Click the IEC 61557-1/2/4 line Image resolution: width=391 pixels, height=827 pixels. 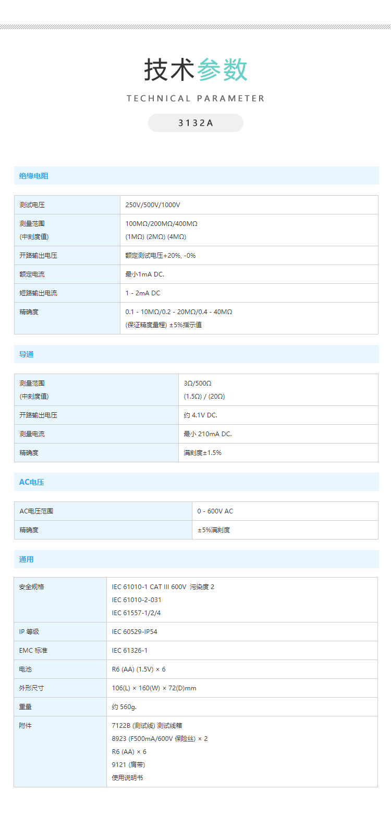point(136,613)
